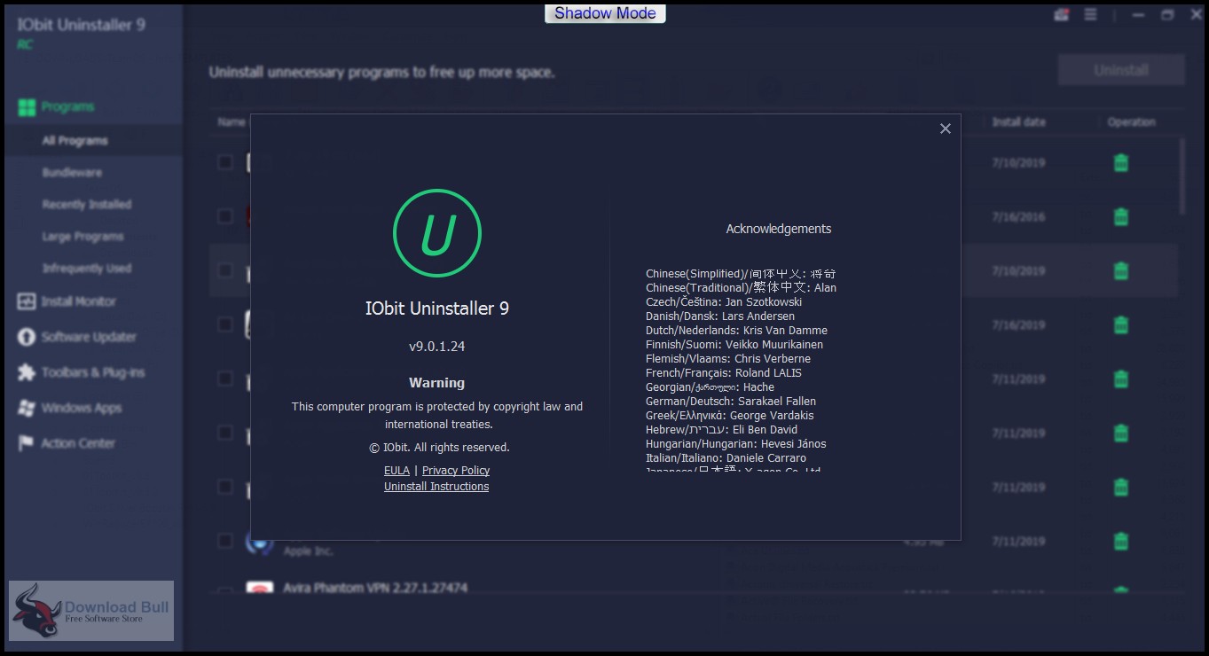Image resolution: width=1209 pixels, height=656 pixels.
Task: Open the Bundleware list in the sidebar
Action: click(72, 173)
